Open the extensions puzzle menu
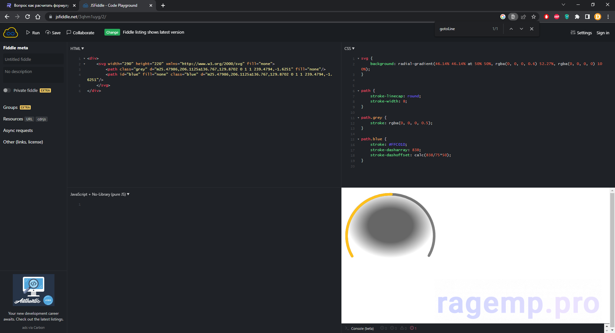615x333 pixels. pyautogui.click(x=577, y=17)
